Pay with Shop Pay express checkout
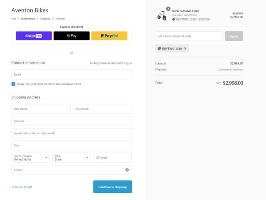 pyautogui.click(x=34, y=36)
